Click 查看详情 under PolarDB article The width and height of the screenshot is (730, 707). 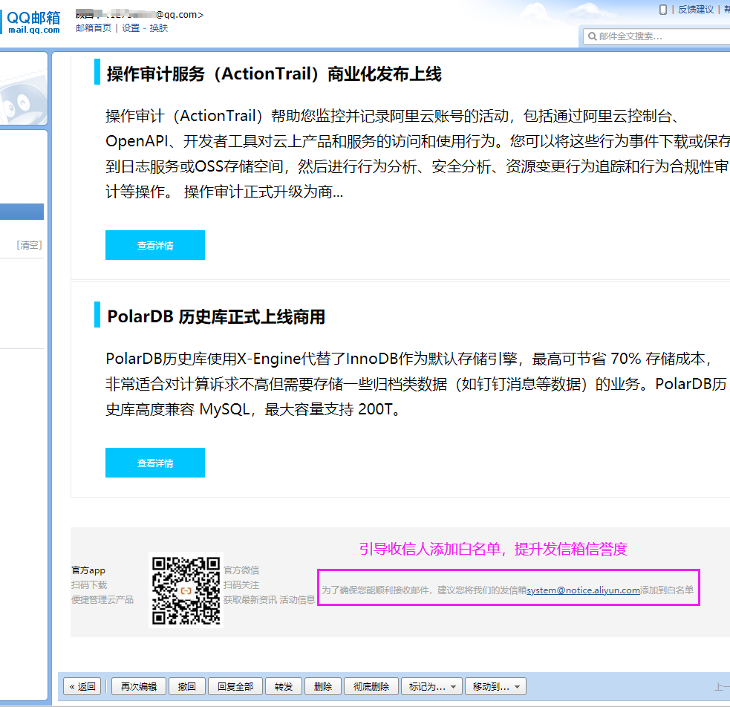[155, 463]
